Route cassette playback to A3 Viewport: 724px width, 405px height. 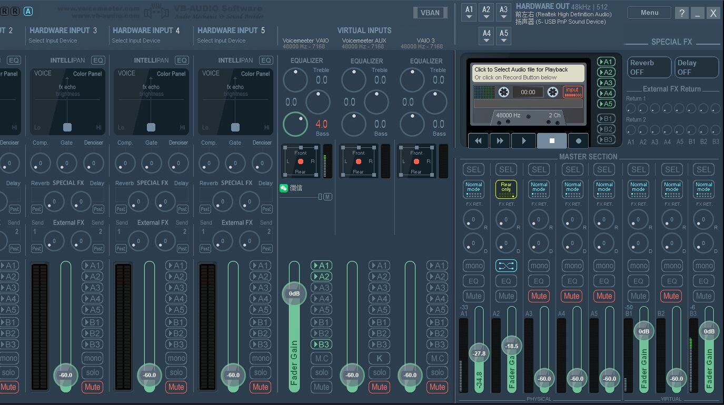click(x=606, y=83)
